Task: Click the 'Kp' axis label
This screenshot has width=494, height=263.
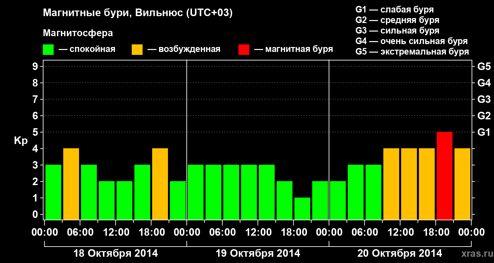Action: (x=21, y=141)
